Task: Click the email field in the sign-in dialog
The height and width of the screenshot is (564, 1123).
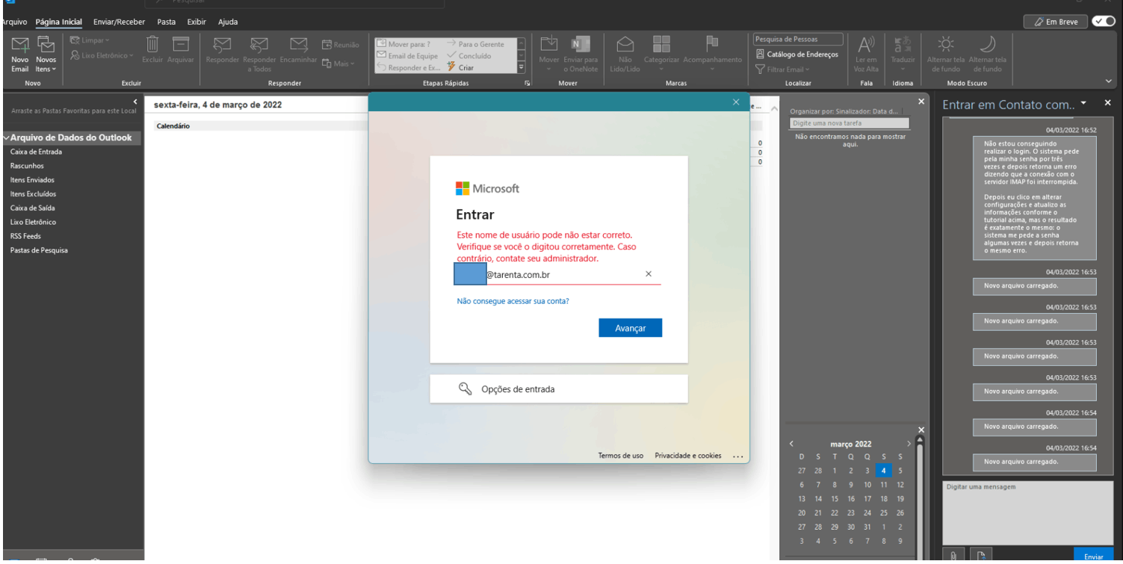Action: coord(558,275)
